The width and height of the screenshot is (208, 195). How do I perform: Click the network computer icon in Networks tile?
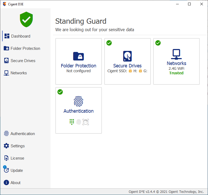pos(176,54)
